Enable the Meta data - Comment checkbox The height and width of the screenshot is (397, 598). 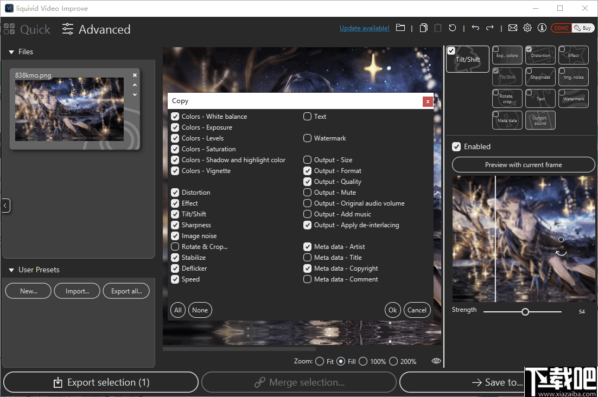pos(307,279)
